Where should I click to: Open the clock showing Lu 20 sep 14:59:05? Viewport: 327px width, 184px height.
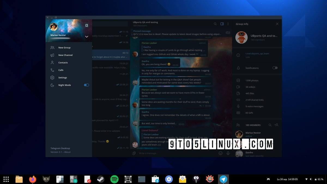tap(287, 179)
